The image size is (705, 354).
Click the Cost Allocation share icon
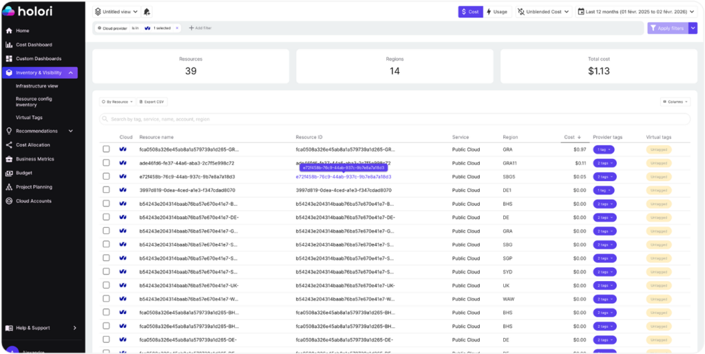(x=9, y=145)
